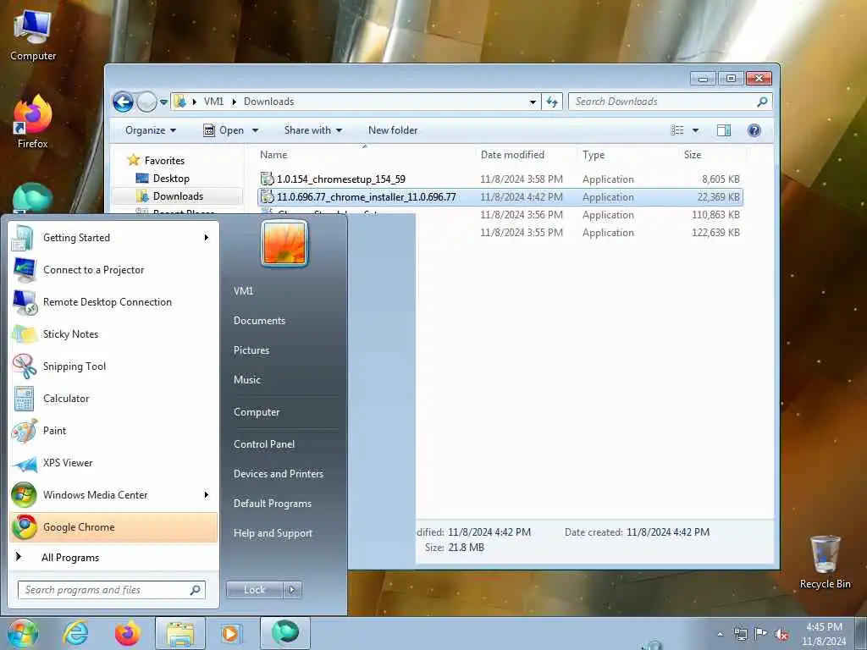Viewport: 867px width, 650px height.
Task: Click New folder in toolbar
Action: 393,130
